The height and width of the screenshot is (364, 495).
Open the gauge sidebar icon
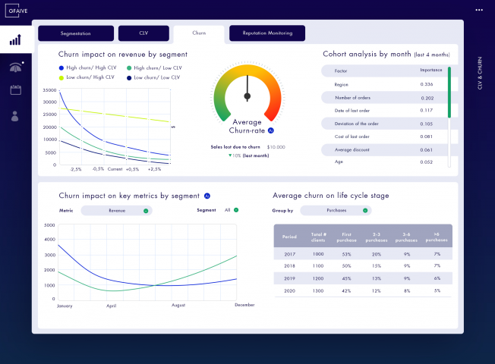tap(16, 67)
